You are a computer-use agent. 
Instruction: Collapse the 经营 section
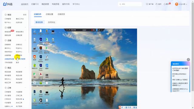point(25,27)
